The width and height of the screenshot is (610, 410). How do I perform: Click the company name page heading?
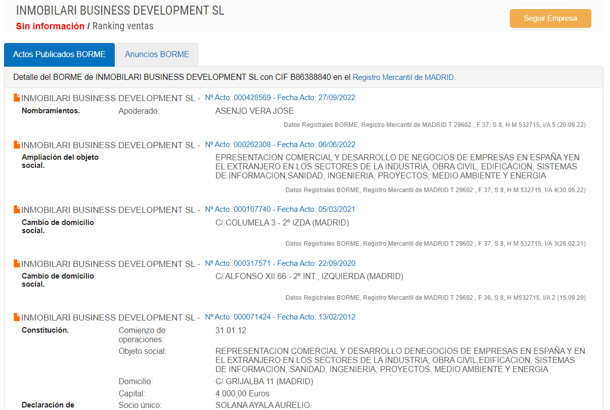pos(120,11)
